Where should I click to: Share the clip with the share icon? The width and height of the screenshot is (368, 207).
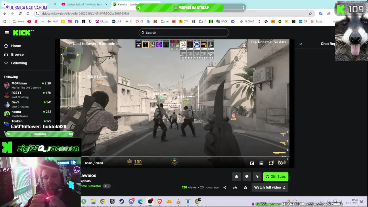(x=225, y=187)
